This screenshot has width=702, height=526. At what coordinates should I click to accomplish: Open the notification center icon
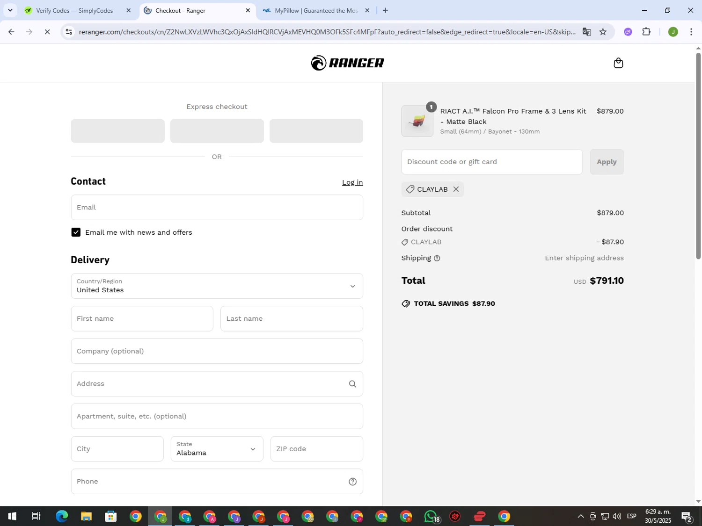pyautogui.click(x=687, y=516)
